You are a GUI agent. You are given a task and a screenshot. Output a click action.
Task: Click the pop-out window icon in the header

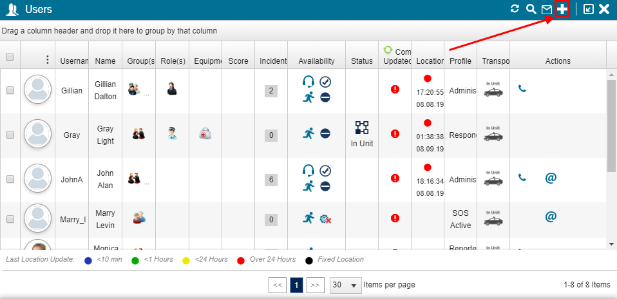click(588, 9)
